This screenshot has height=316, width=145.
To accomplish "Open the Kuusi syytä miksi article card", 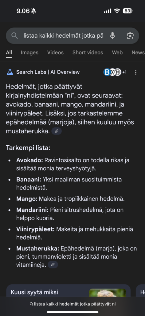I will click(x=69, y=290).
